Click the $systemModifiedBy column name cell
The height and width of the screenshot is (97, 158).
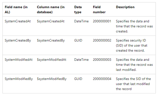(52, 79)
